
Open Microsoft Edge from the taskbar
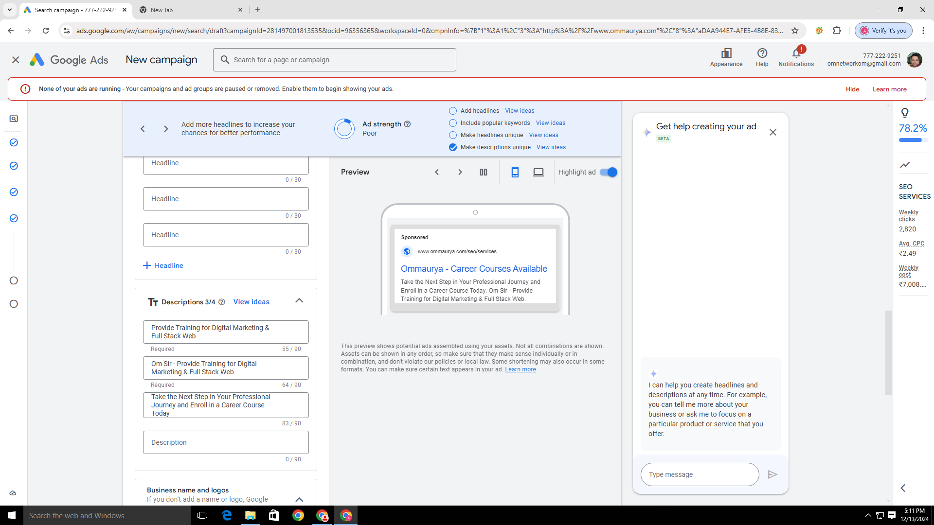tap(227, 515)
